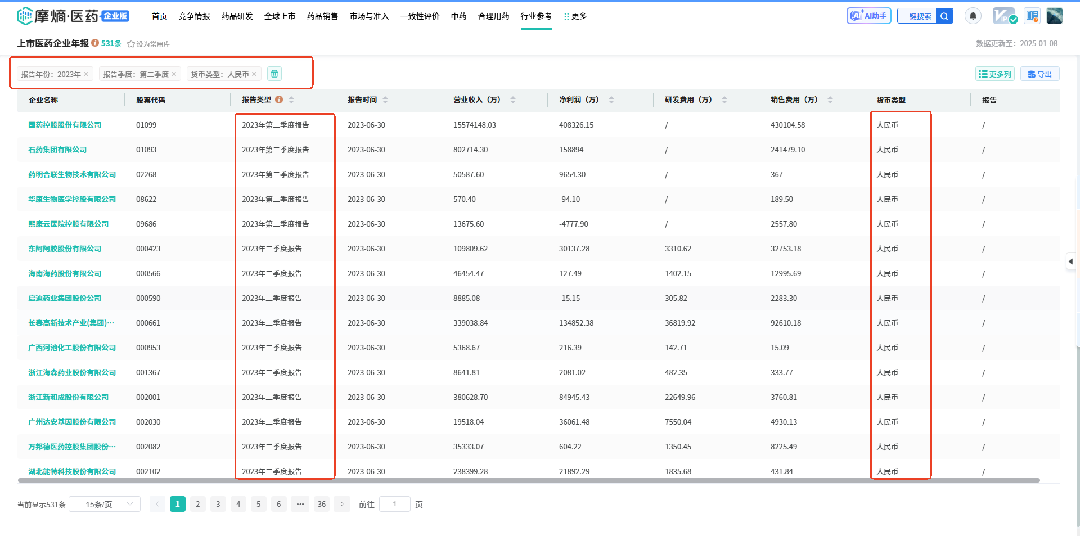Screen dimensions: 1080x536
Task: Open the notification bell
Action: (973, 16)
